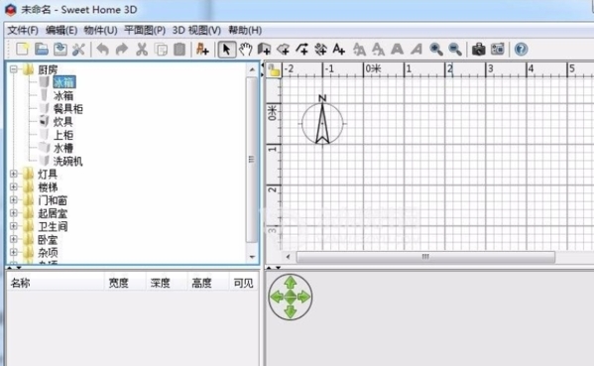594x366 pixels.
Task: Open the 3D 视图(V) menu
Action: pyautogui.click(x=196, y=31)
